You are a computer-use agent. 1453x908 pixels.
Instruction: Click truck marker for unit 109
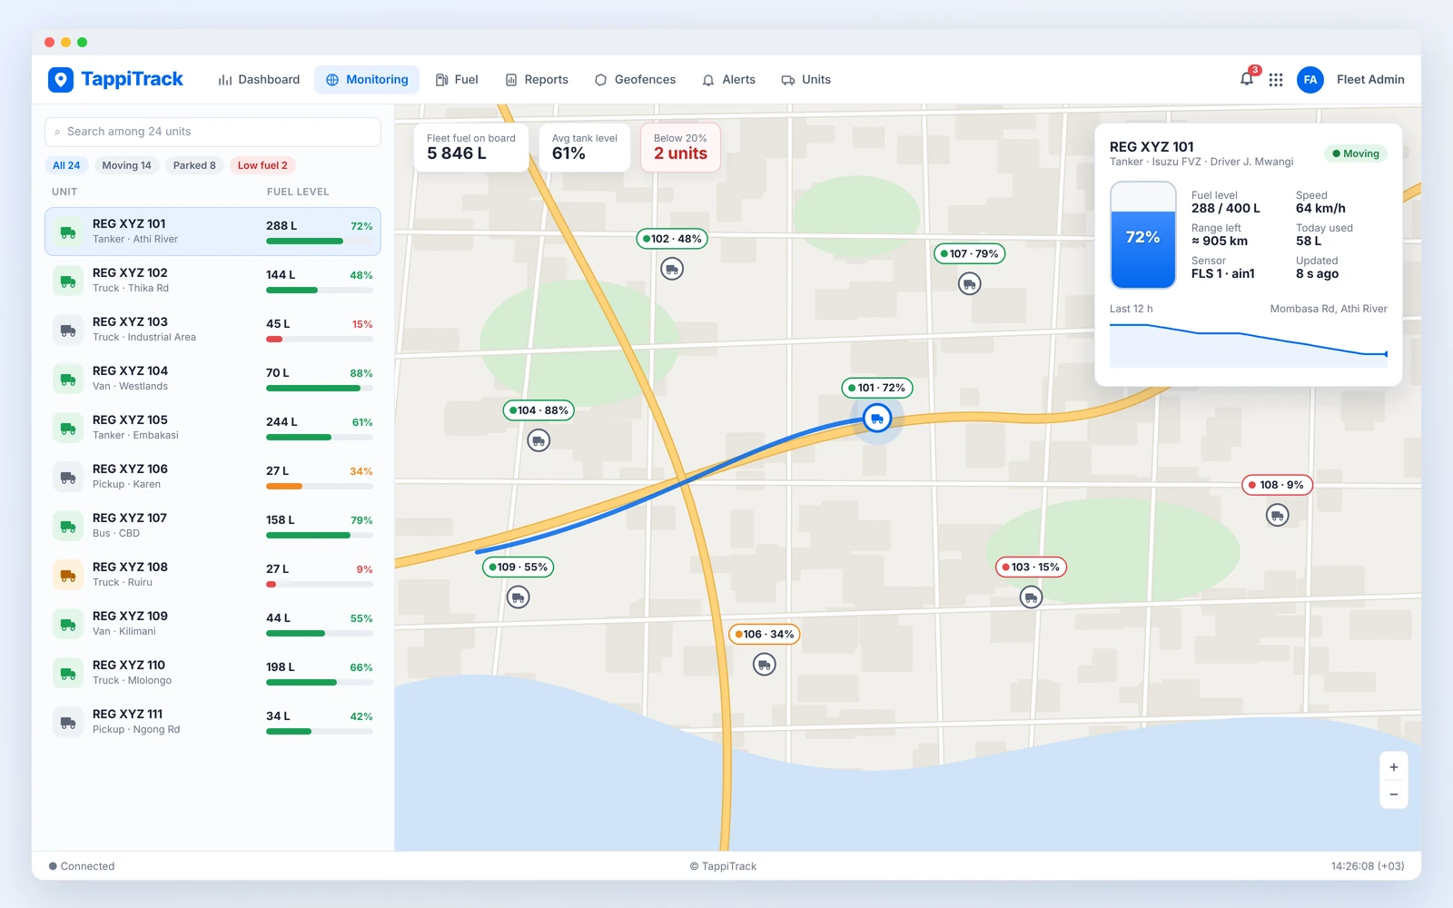click(518, 597)
